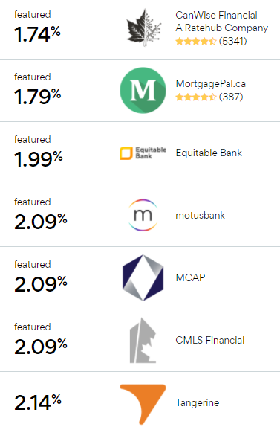Select the Equitable Bank name text
Screen dimensions: 280x427
209,152
